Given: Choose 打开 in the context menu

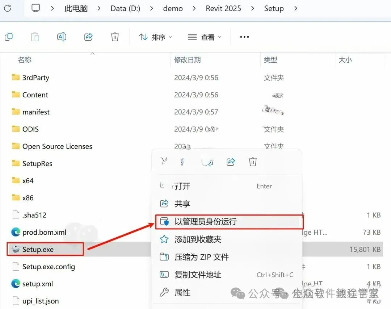Looking at the screenshot, I should (x=227, y=186).
